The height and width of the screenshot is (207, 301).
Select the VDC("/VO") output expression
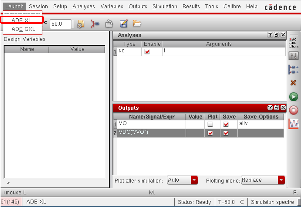coord(151,133)
